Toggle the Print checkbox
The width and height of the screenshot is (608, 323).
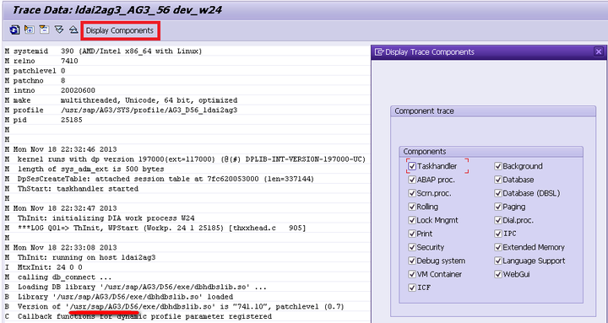click(x=412, y=234)
